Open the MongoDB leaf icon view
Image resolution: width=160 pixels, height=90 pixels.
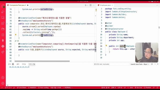pos(3,40)
